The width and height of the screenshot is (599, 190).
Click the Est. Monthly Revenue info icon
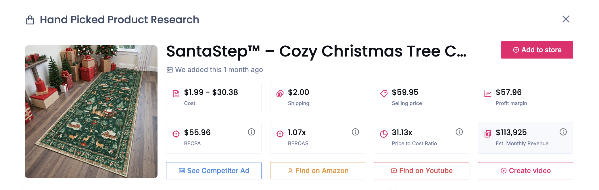(563, 132)
